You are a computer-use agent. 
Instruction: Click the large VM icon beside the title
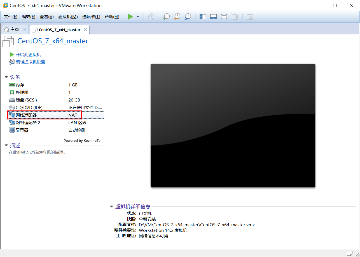(8, 41)
